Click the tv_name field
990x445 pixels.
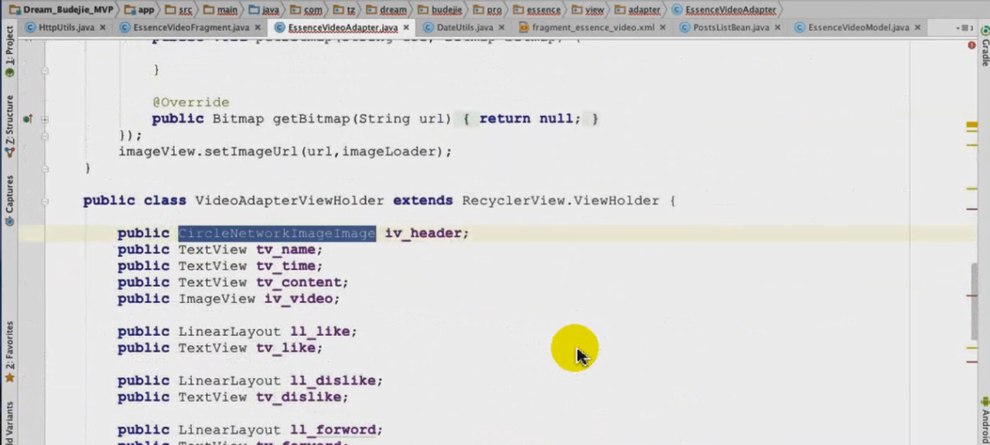pos(286,250)
